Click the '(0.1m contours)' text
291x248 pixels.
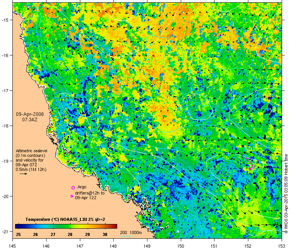(x=30, y=155)
